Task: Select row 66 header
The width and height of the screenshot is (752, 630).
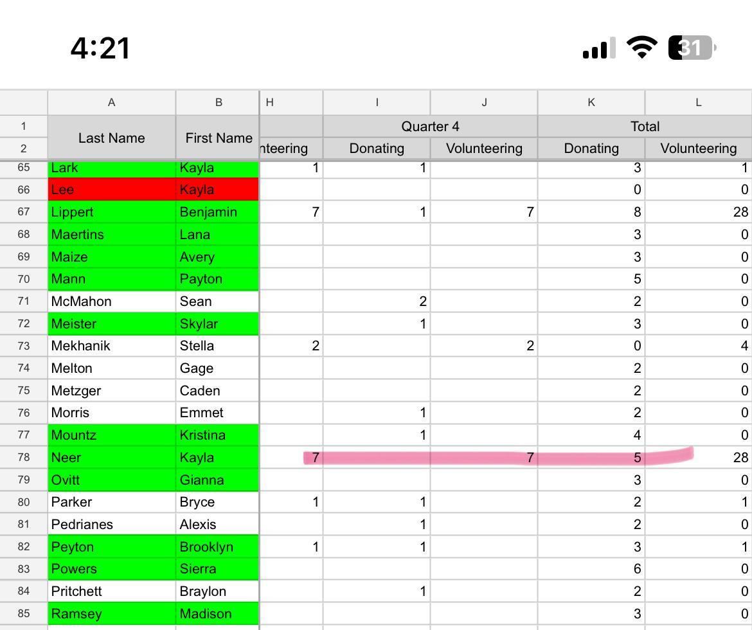Action: 24,190
